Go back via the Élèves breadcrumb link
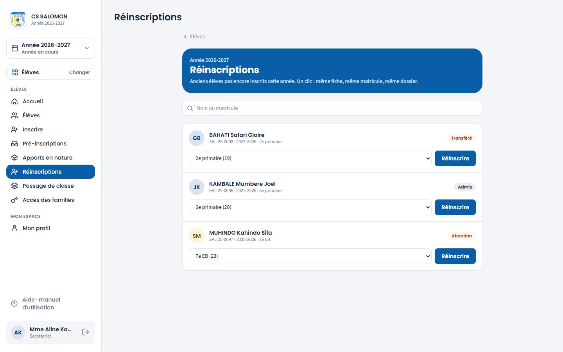Image resolution: width=563 pixels, height=352 pixels. tap(194, 36)
